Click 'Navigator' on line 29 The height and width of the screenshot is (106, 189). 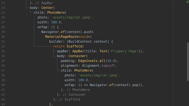(x=50, y=32)
